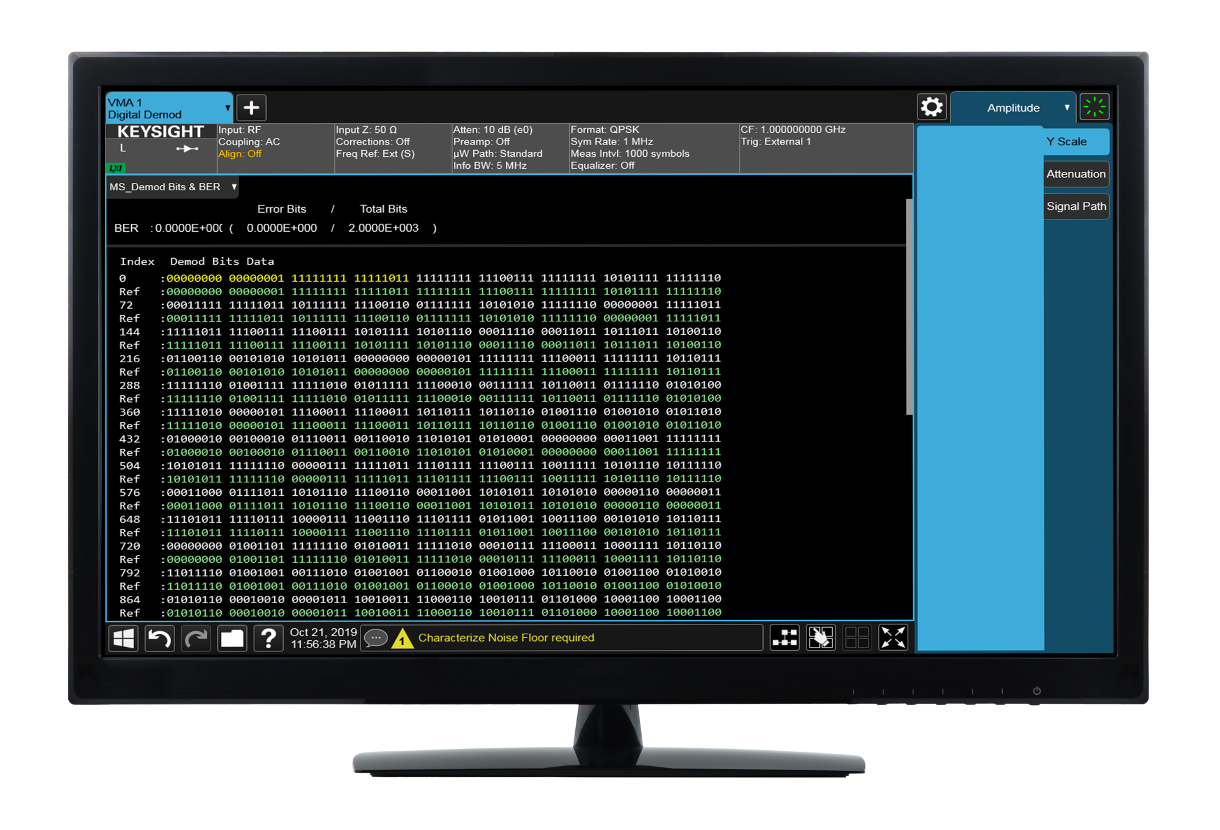
Task: Toggle the Signal Path panel button
Action: click(x=1076, y=206)
